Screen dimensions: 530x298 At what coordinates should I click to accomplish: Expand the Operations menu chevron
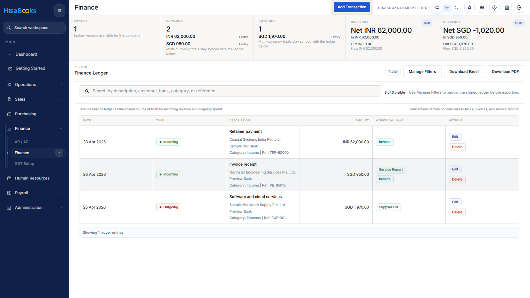pos(61,85)
